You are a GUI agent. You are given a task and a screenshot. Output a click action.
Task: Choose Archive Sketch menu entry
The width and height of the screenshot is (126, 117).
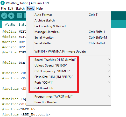(x=68, y=20)
